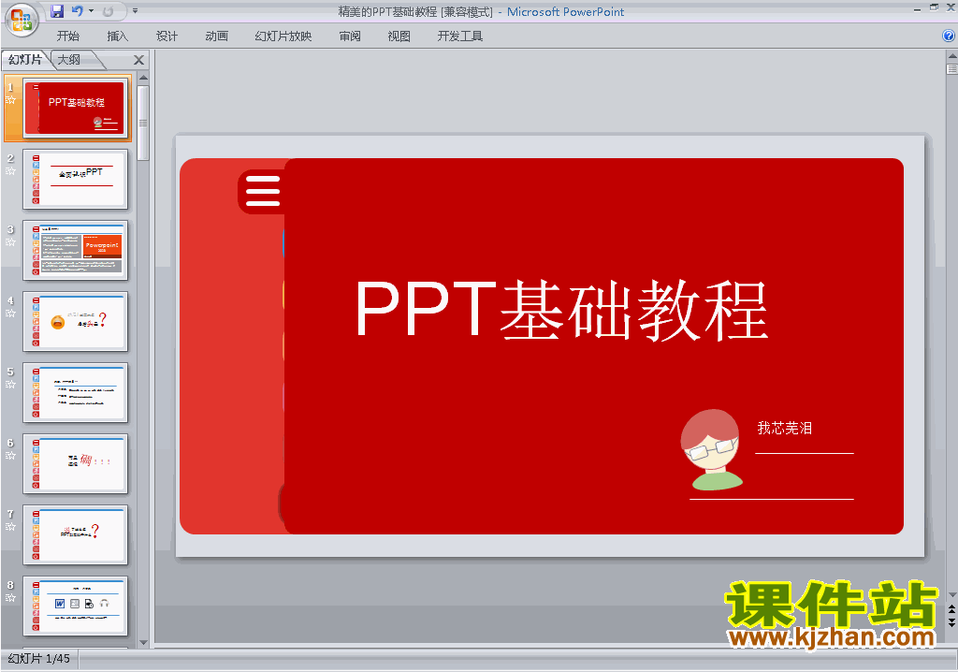
Task: Open the 开发工具 ribbon tab
Action: click(x=459, y=37)
